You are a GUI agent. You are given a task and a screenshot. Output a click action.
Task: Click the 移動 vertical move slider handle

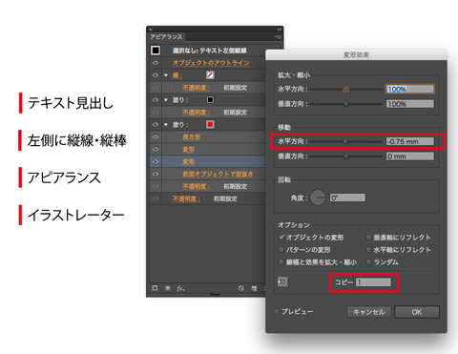pyautogui.click(x=346, y=156)
